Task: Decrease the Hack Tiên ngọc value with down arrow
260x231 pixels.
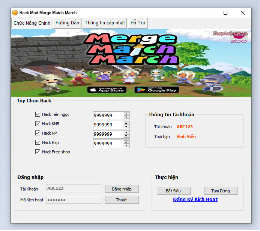Action: pyautogui.click(x=126, y=117)
